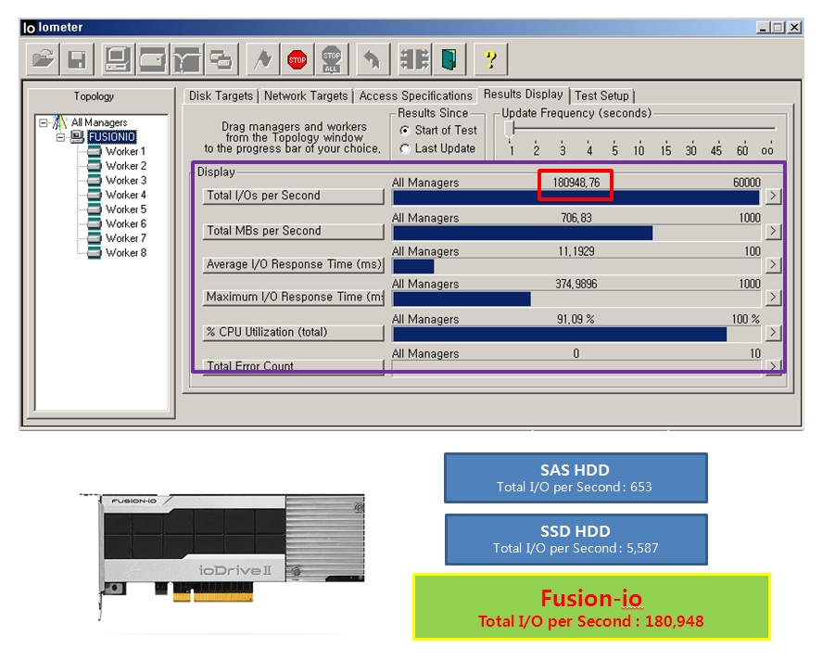Screen dimensions: 835x661
Task: Open arrow menu for Maximum I/O Response Time
Action: [773, 298]
